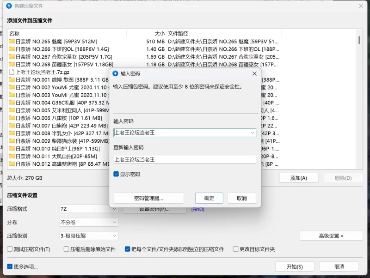This screenshot has height=278, width=370.
Task: Open 密码管理器 button
Action: [x=148, y=198]
